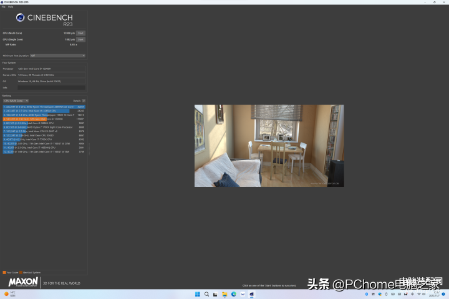This screenshot has height=299, width=449.
Task: Open the File menu
Action: pyautogui.click(x=4, y=7)
